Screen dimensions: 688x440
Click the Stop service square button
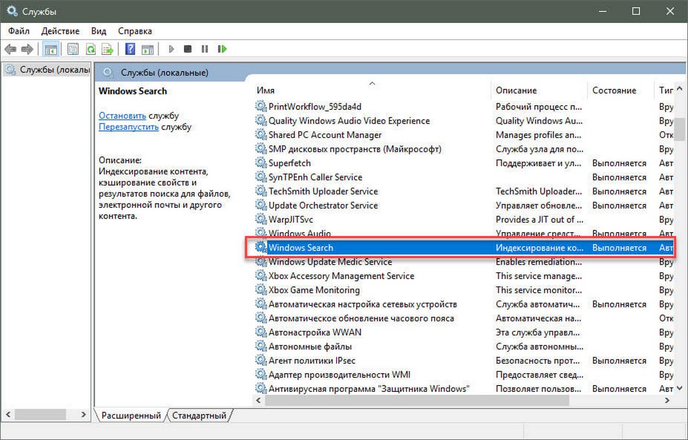click(187, 49)
